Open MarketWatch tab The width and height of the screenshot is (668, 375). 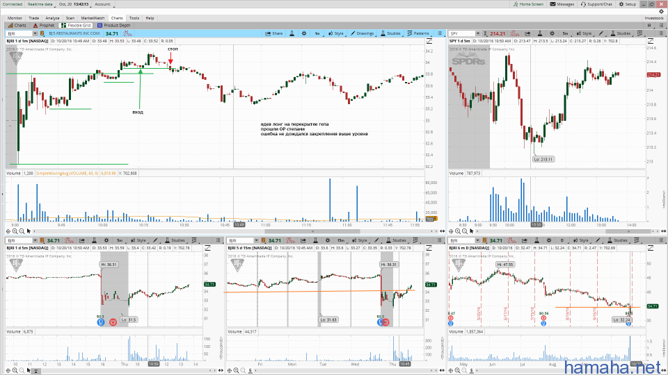click(x=93, y=18)
